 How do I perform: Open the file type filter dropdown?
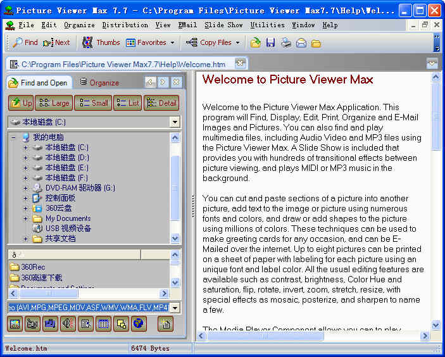[x=175, y=308]
